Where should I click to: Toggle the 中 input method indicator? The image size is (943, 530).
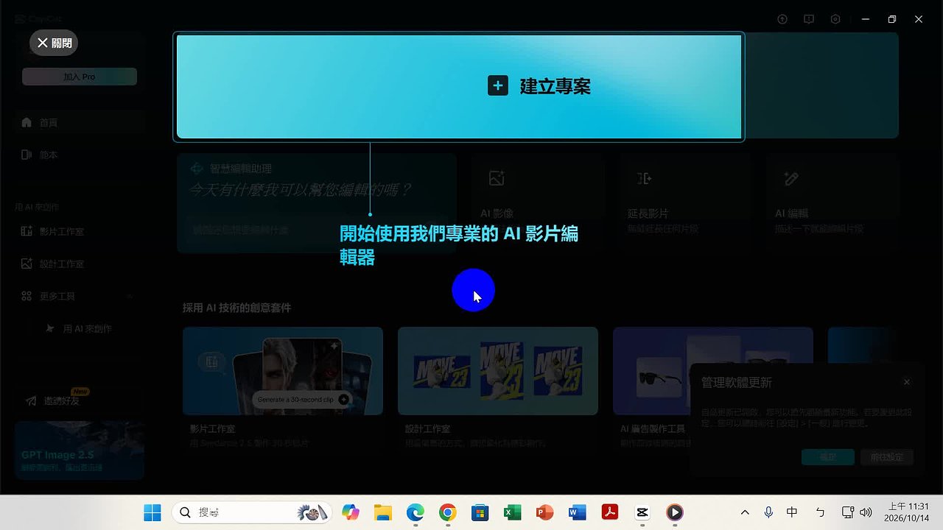point(792,512)
